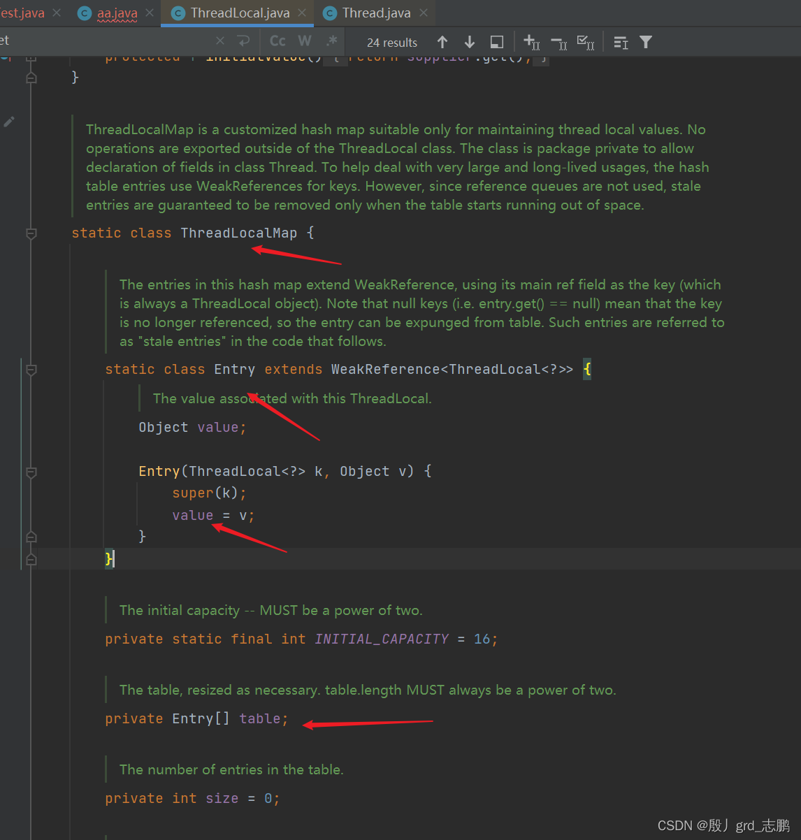Viewport: 801px width, 840px height.
Task: Click the 'Object value;' field declaration
Action: 192,427
